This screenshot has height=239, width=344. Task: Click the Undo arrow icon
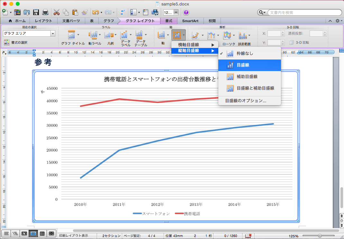pos(95,12)
